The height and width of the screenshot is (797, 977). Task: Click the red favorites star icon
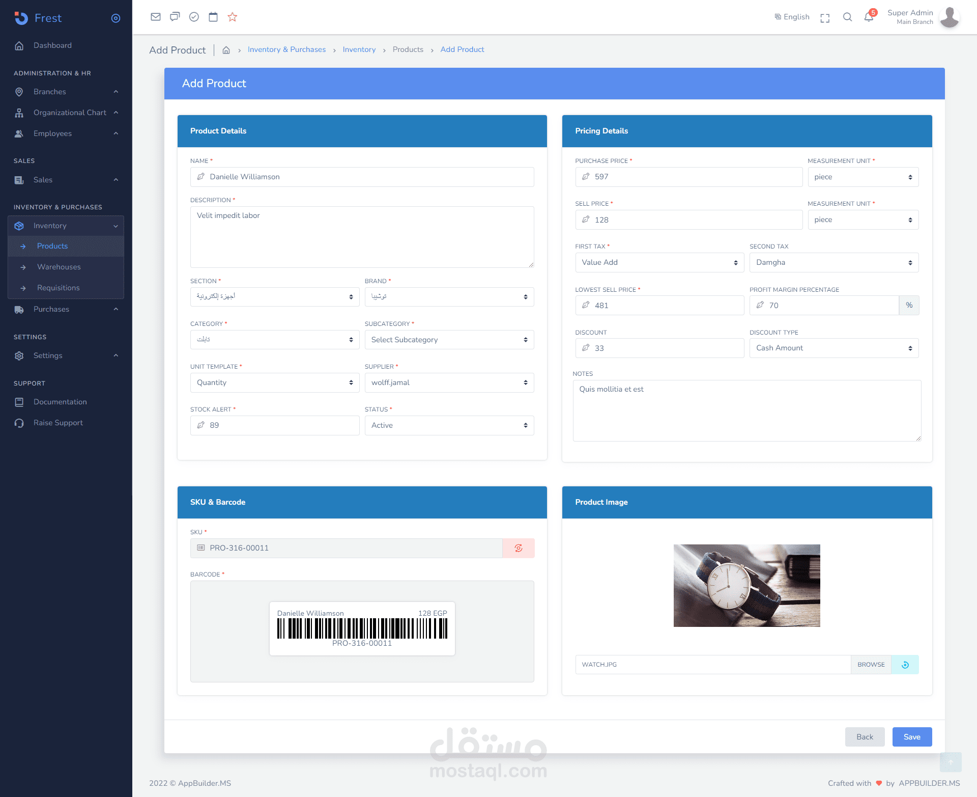(x=233, y=17)
